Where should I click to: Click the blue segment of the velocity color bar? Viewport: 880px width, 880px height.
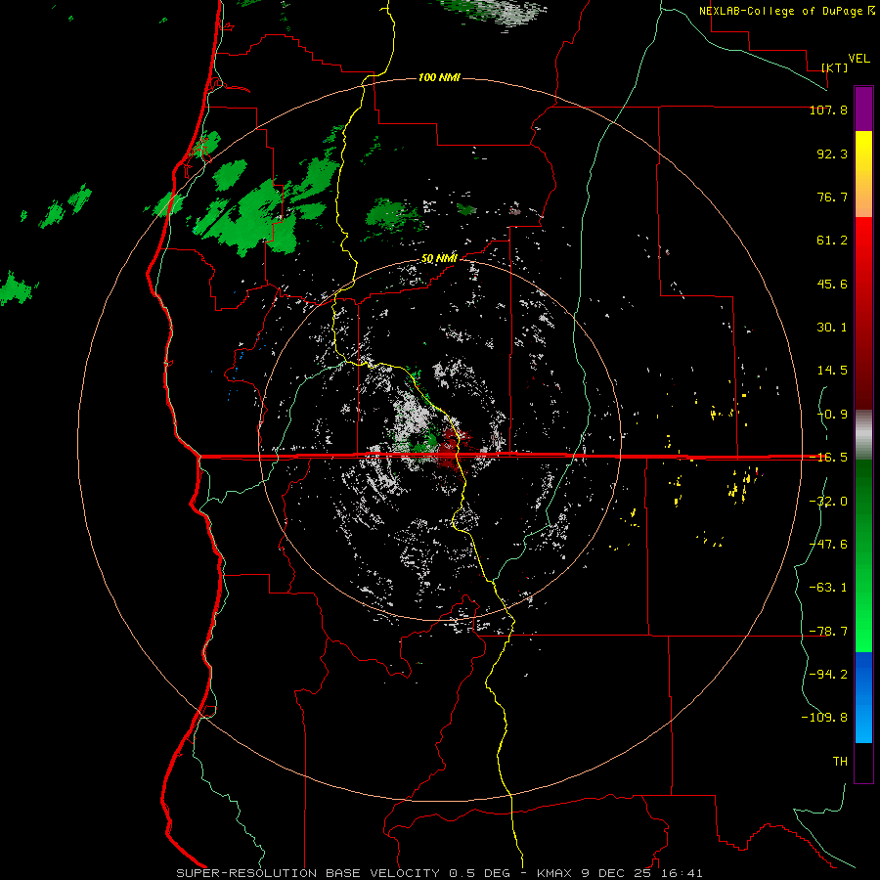point(863,697)
